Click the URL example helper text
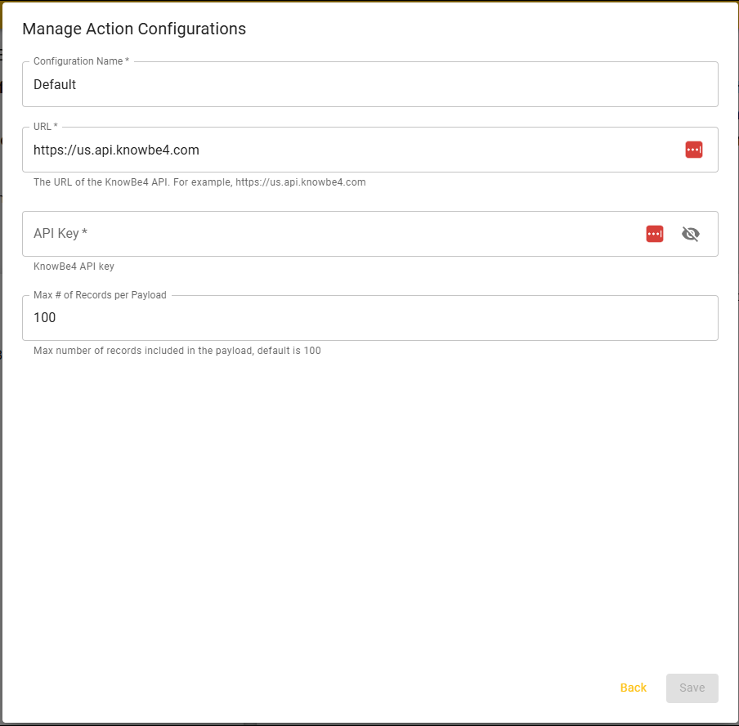The width and height of the screenshot is (739, 726). point(199,182)
